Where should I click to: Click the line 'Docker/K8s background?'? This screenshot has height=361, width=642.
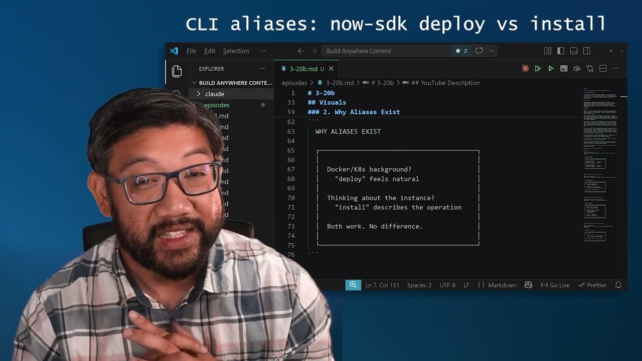click(369, 169)
